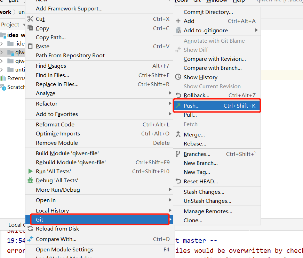This screenshot has width=303, height=258.
Task: Click the Paste clipboard icon
Action: coord(30,46)
